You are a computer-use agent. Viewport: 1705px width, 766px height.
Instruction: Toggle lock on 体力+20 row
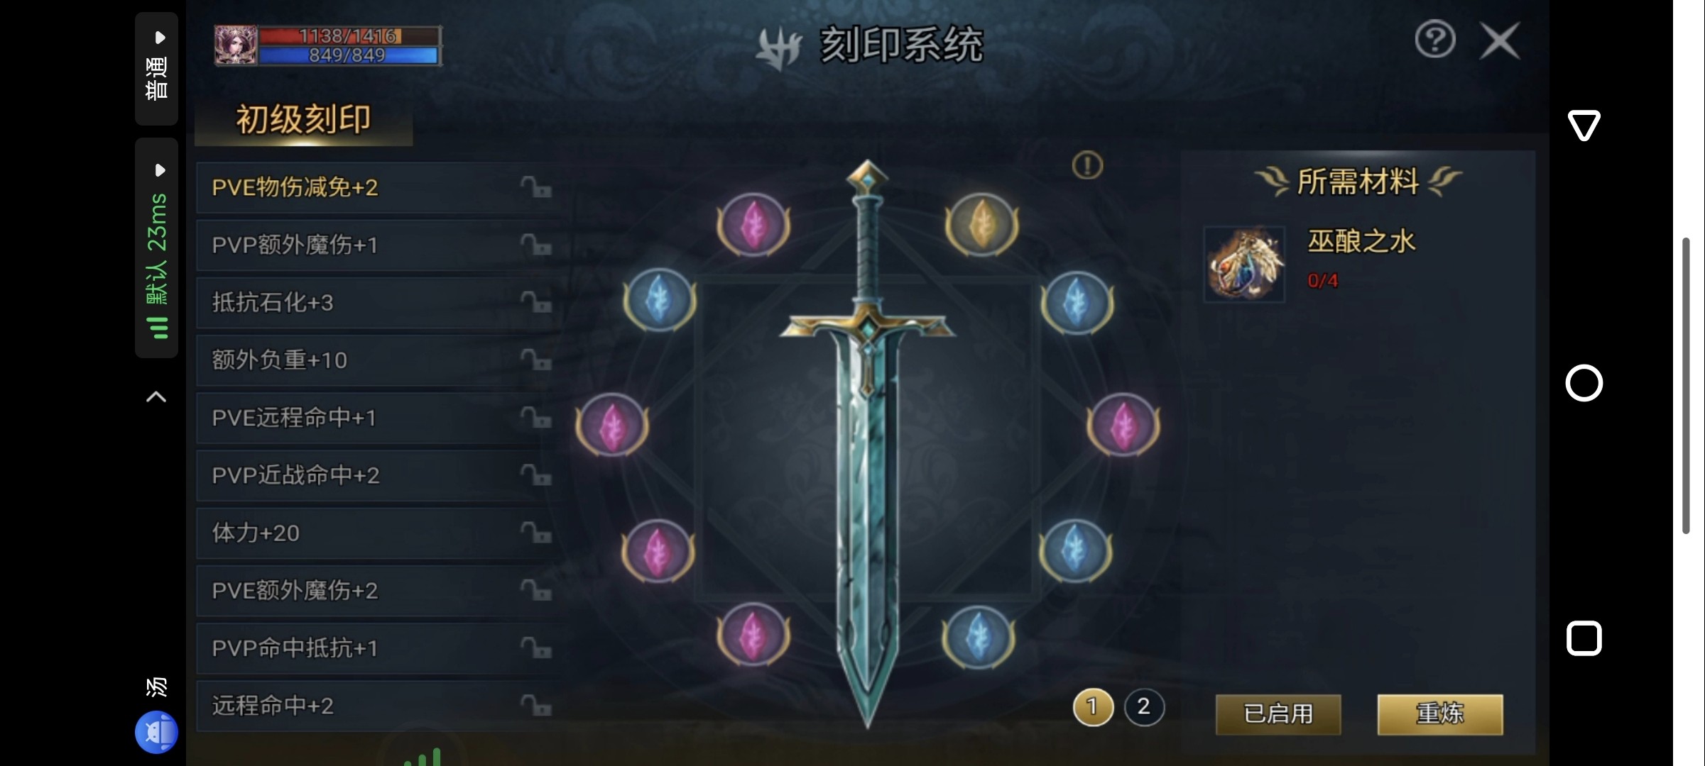[536, 533]
